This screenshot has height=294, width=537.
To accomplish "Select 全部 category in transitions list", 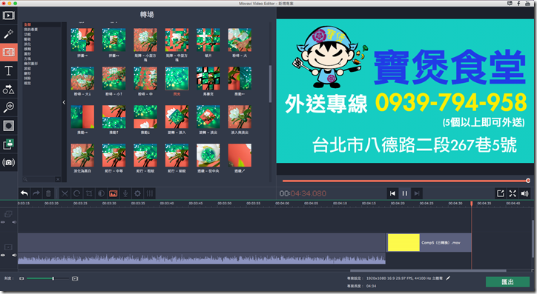I will click(x=27, y=24).
